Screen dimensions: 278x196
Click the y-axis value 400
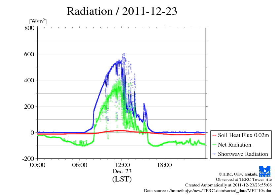29,80
